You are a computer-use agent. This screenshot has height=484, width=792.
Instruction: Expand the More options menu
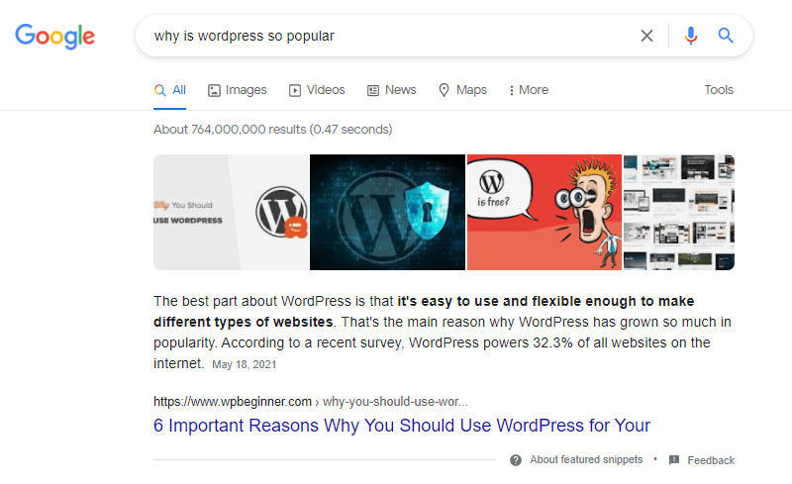tap(529, 90)
